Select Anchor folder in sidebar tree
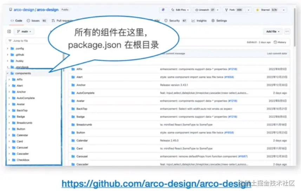Viewport: 301px width, 193px height. point(21,92)
